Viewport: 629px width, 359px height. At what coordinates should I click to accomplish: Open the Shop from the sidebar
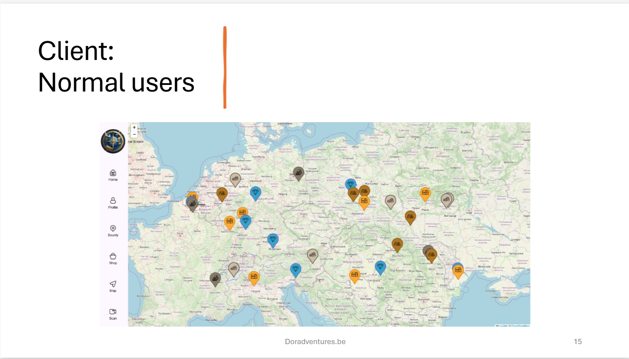point(113,259)
